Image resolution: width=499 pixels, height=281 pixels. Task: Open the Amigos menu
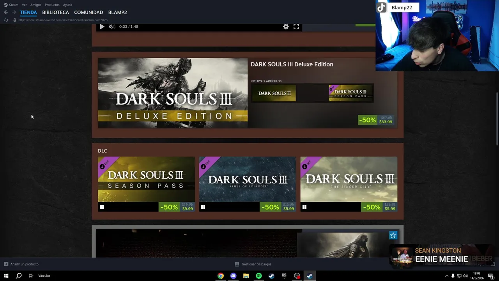click(x=36, y=5)
